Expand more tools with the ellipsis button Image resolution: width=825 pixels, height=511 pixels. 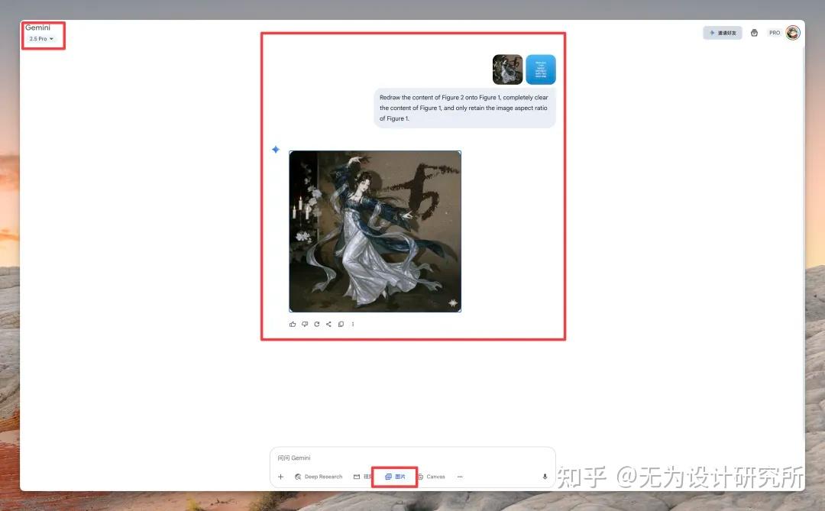click(460, 477)
